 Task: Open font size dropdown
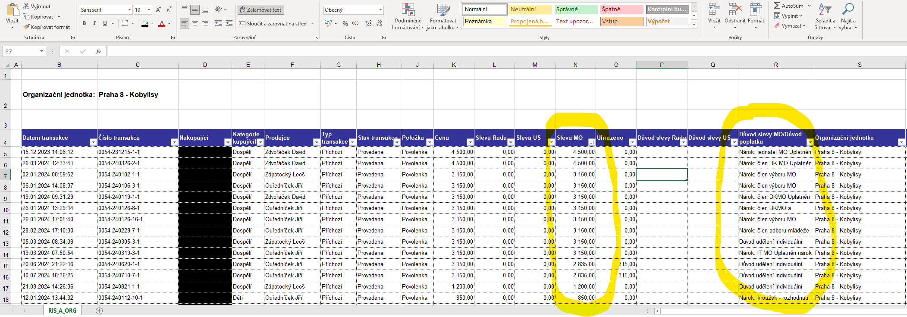click(x=149, y=9)
